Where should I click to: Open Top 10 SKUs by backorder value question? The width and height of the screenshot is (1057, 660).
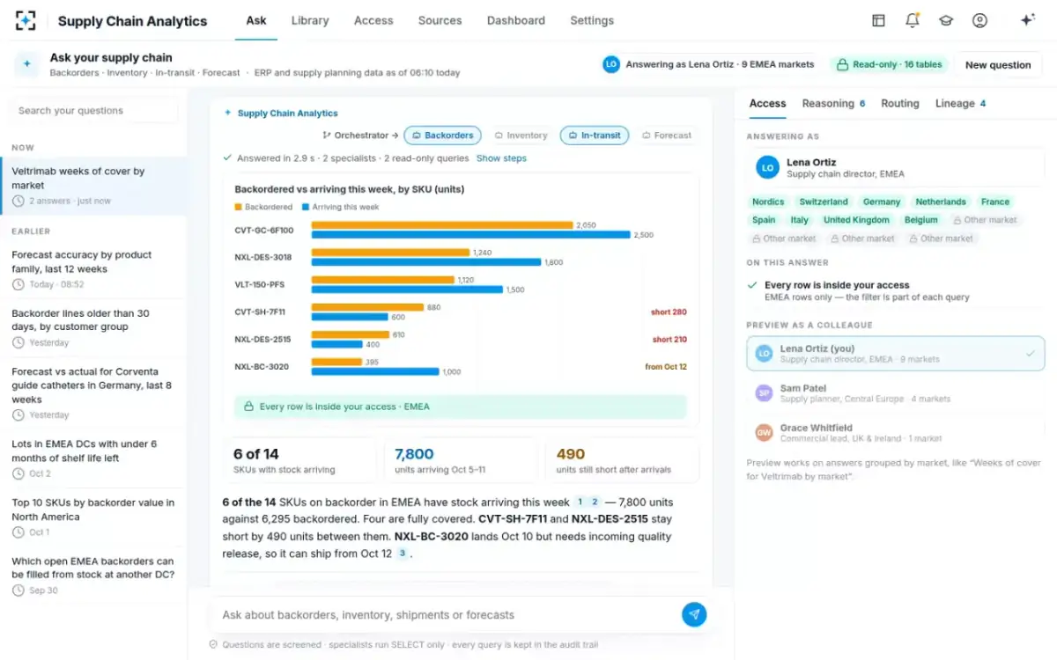point(93,517)
